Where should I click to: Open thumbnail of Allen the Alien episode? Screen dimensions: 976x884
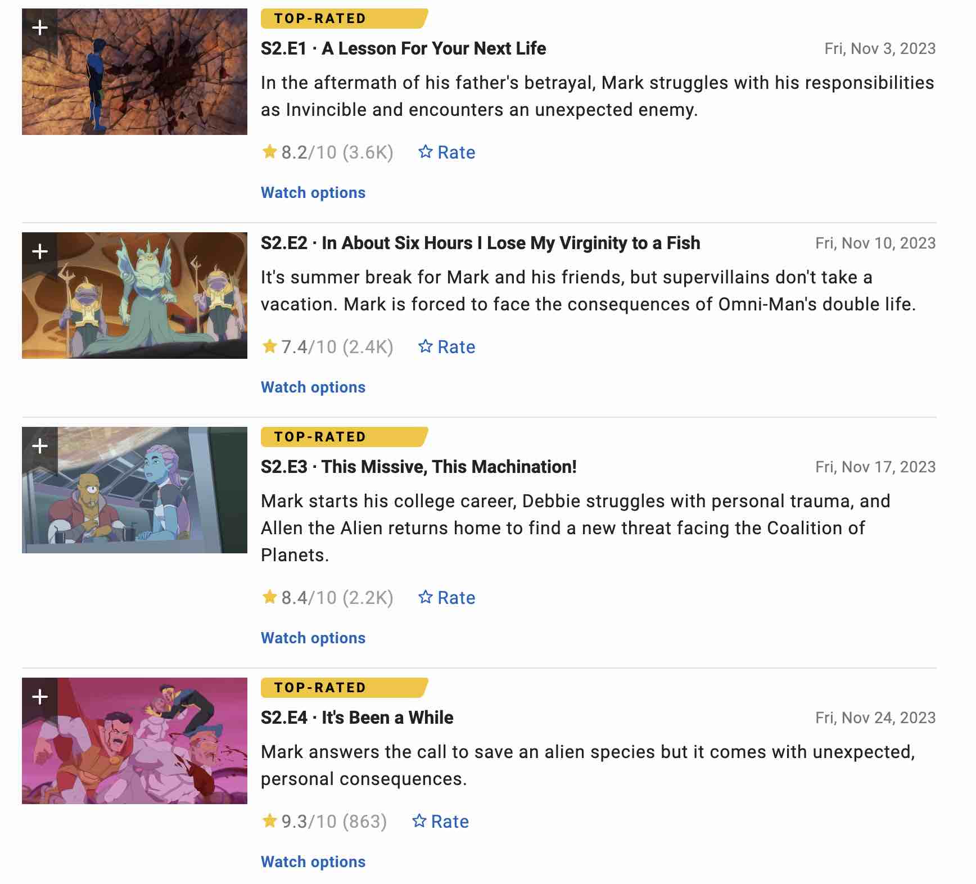[x=134, y=490]
